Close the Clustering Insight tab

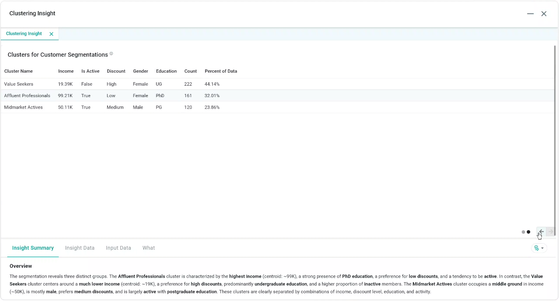tap(51, 34)
